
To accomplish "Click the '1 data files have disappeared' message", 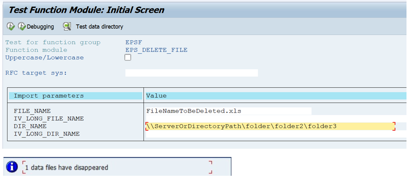I will tap(67, 167).
